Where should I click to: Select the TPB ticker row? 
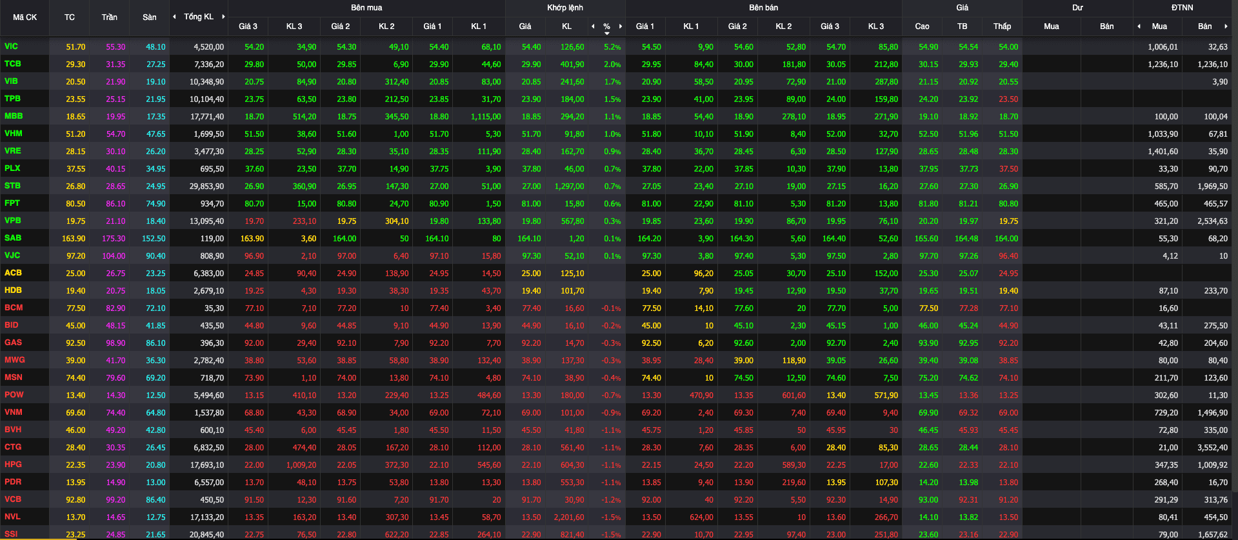pos(12,99)
